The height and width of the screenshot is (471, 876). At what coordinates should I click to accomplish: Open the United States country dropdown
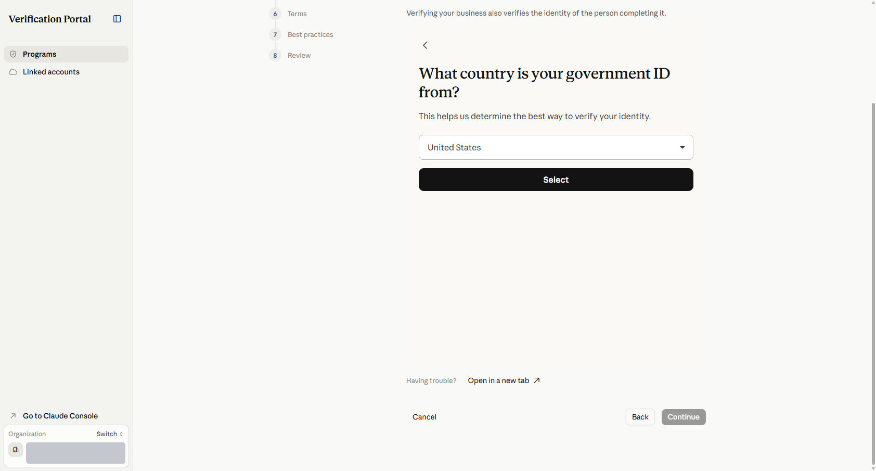(556, 147)
